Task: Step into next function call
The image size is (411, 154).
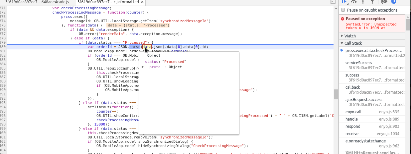Action: (363, 2)
